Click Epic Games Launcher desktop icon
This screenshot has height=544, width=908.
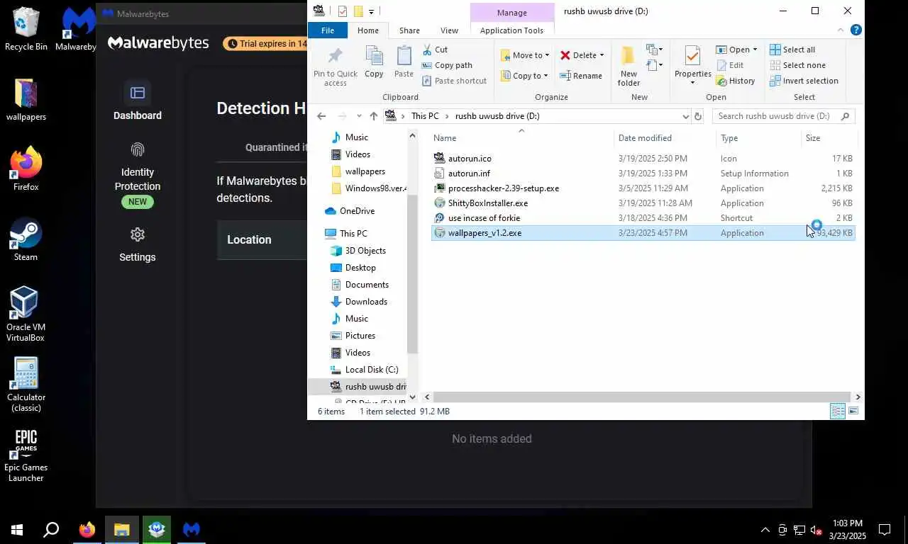tap(26, 455)
